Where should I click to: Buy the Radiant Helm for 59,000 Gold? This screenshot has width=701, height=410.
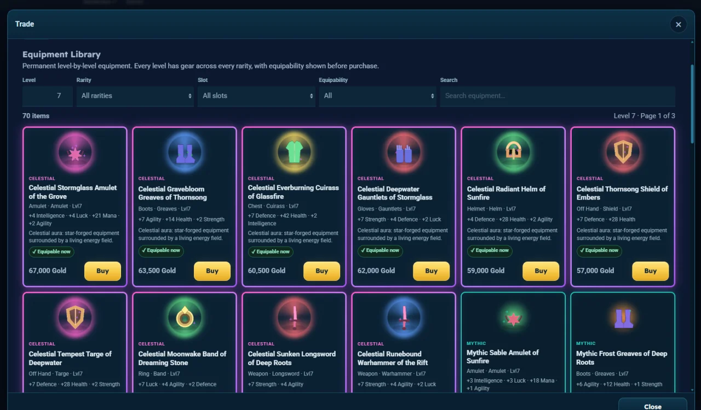click(541, 271)
